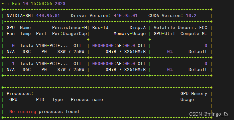This screenshot has width=234, height=120.
Task: Select the 0% utilization in the 36C row
Action: (x=170, y=70)
